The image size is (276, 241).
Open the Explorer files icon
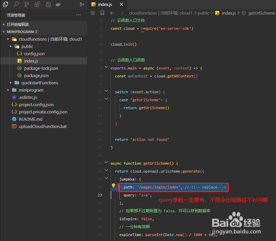pos(6,4)
